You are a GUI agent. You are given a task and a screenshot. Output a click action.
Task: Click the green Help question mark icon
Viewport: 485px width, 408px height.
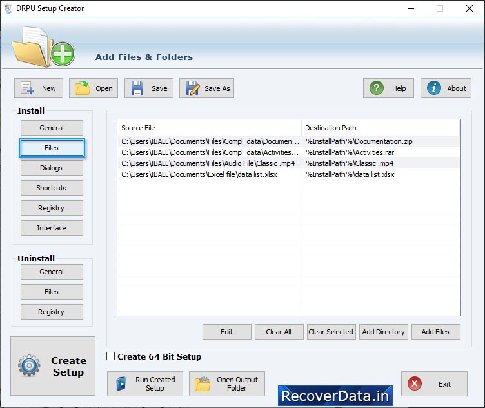tap(377, 88)
